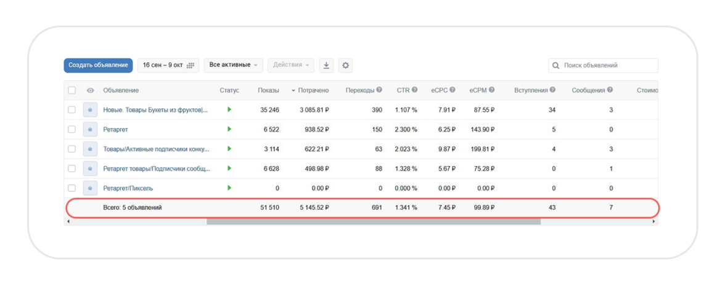Click the horizontal scrollbar under the table
This screenshot has height=291, width=725.
point(373,221)
